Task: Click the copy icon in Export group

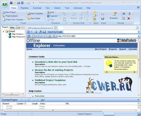Action: [x=103, y=14]
